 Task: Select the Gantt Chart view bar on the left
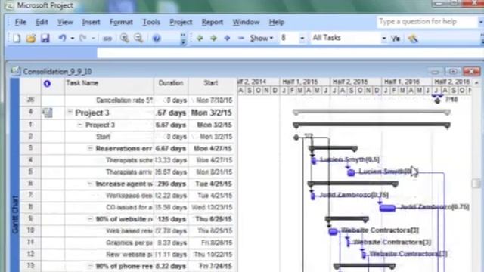(15, 175)
